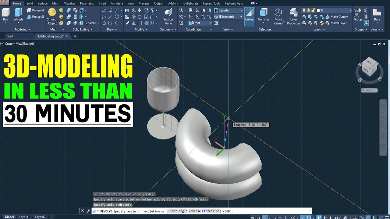Viewport: 390px width, 219px height.
Task: Open Layer Properties manager
Action: point(293,17)
